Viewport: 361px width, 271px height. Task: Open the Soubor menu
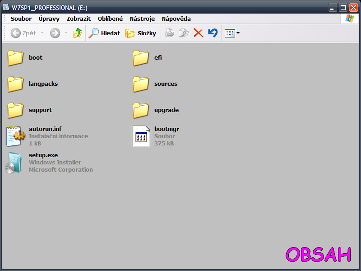click(x=21, y=19)
